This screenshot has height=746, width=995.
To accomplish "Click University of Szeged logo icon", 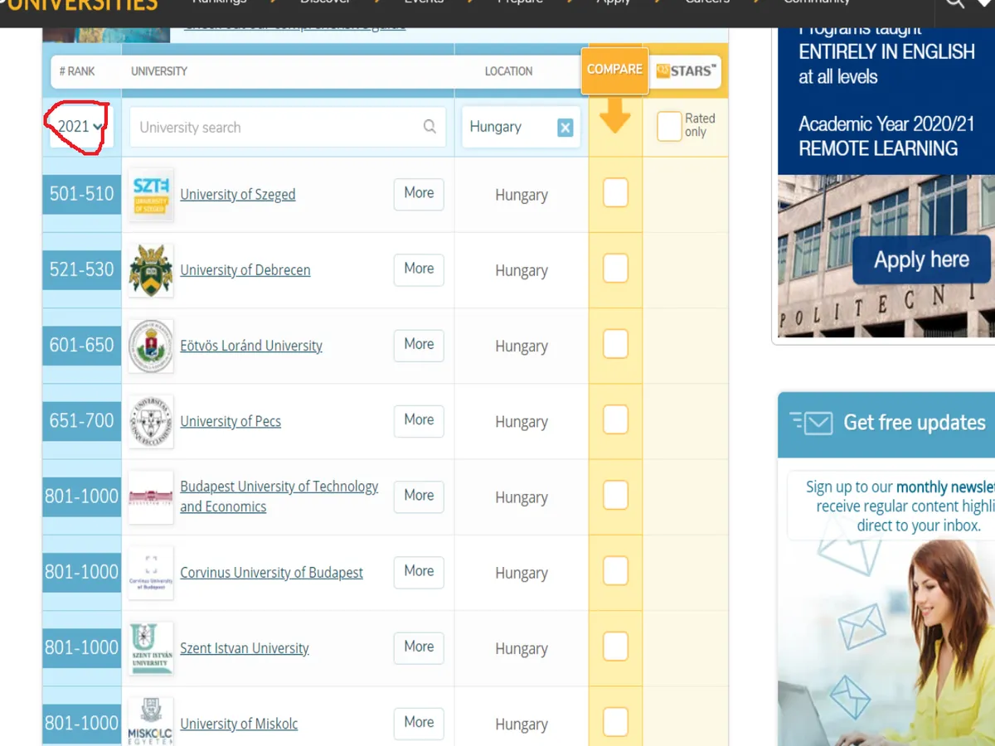I will tap(151, 195).
